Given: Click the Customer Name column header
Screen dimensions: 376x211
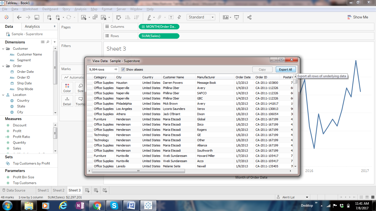Looking at the screenshot, I should tap(178, 77).
